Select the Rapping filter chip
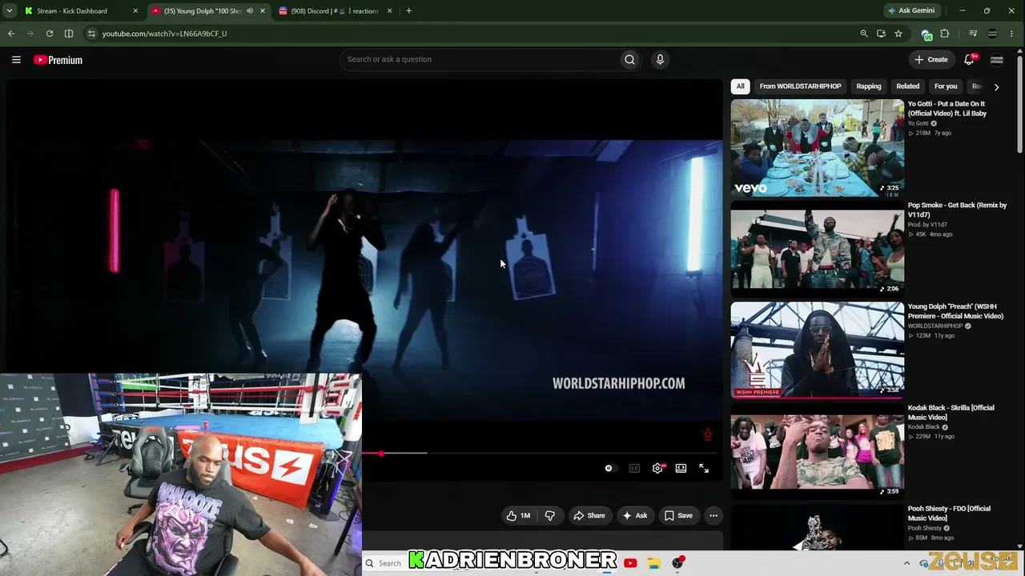This screenshot has width=1025, height=576. (869, 86)
